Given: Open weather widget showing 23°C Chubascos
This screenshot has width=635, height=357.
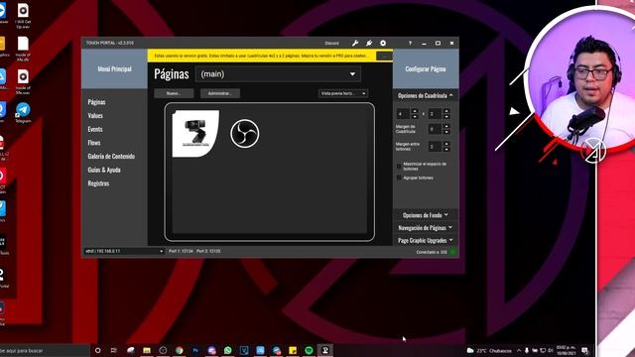Looking at the screenshot, I should 489,350.
